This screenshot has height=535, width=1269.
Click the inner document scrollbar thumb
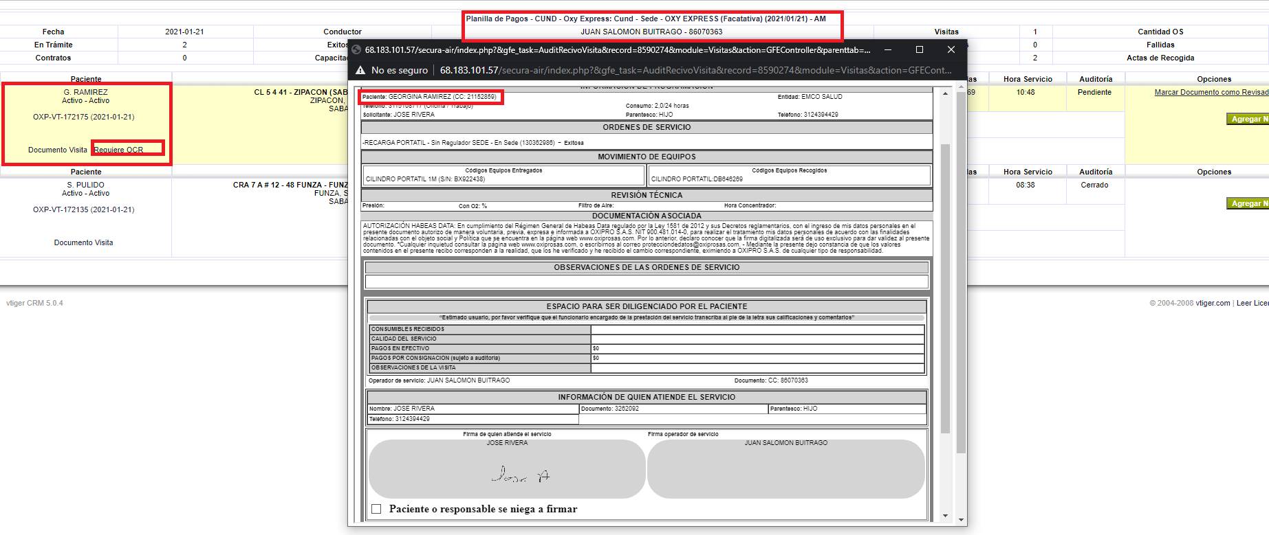click(x=945, y=288)
